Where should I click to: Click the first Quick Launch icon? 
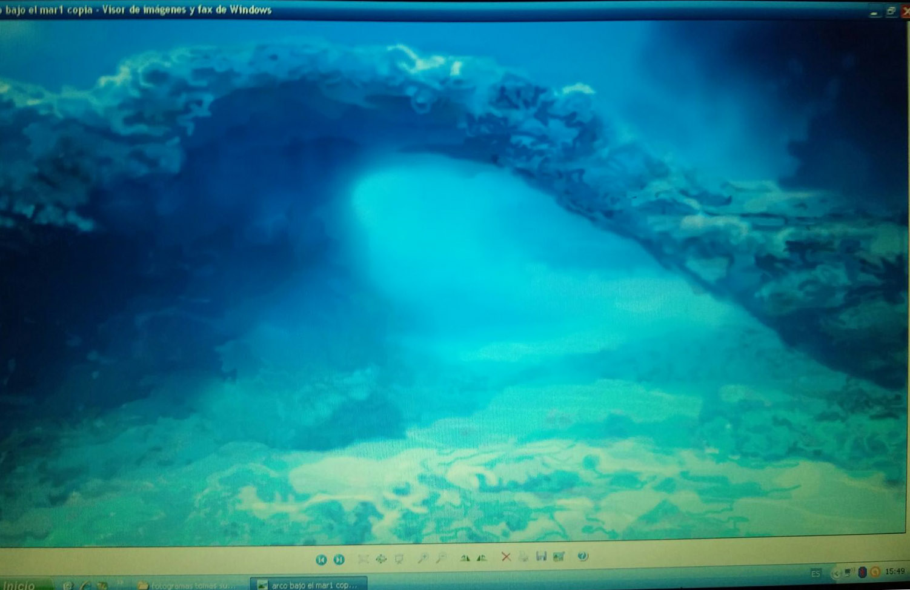pos(68,586)
